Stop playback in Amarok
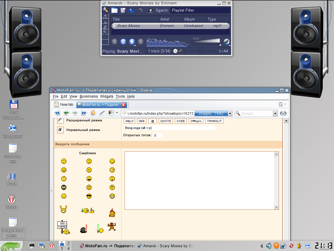334x251 pixels. tap(132, 42)
